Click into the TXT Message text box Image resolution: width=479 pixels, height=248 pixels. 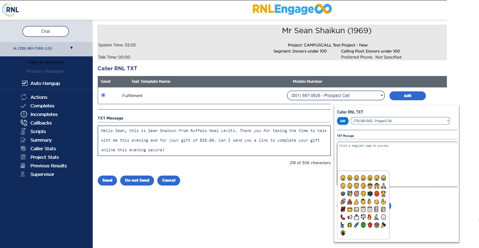coord(214,140)
